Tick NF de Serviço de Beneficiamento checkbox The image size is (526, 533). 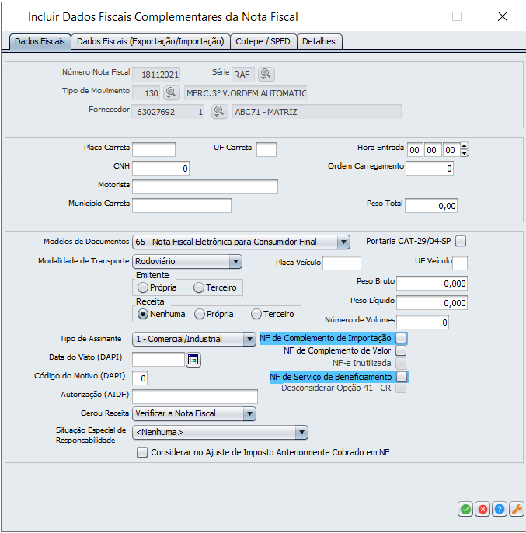click(x=402, y=377)
